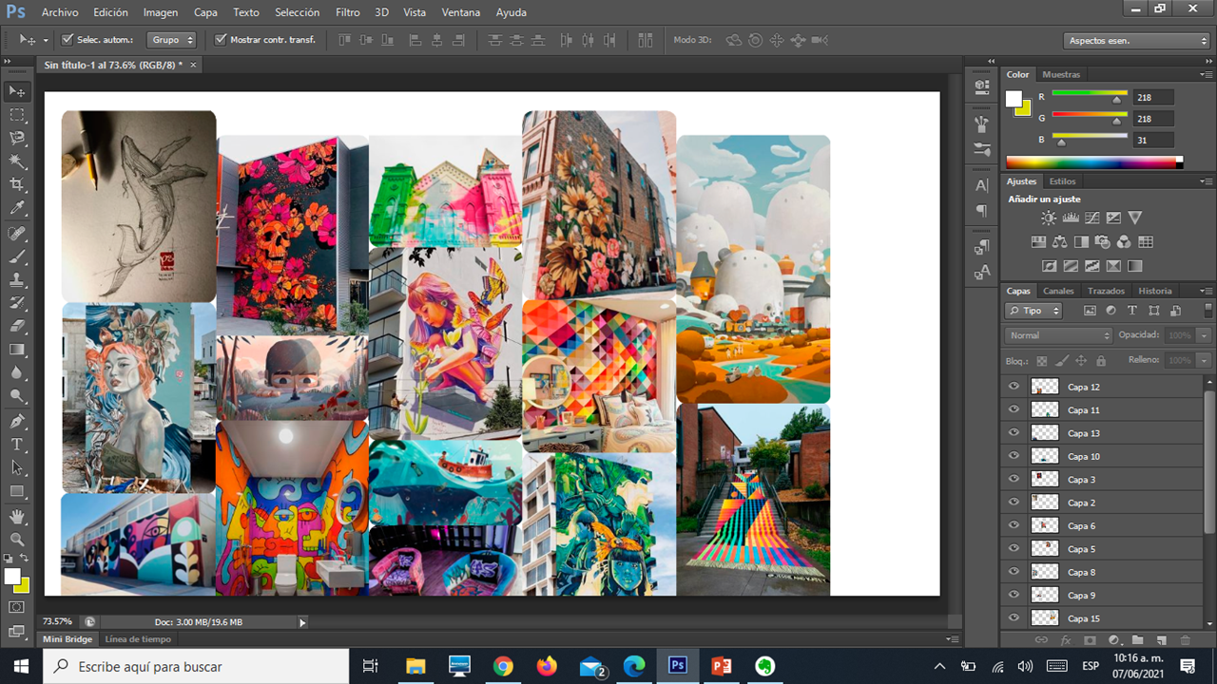Select the Rectangle shape tool
The height and width of the screenshot is (684, 1217).
pyautogui.click(x=17, y=491)
